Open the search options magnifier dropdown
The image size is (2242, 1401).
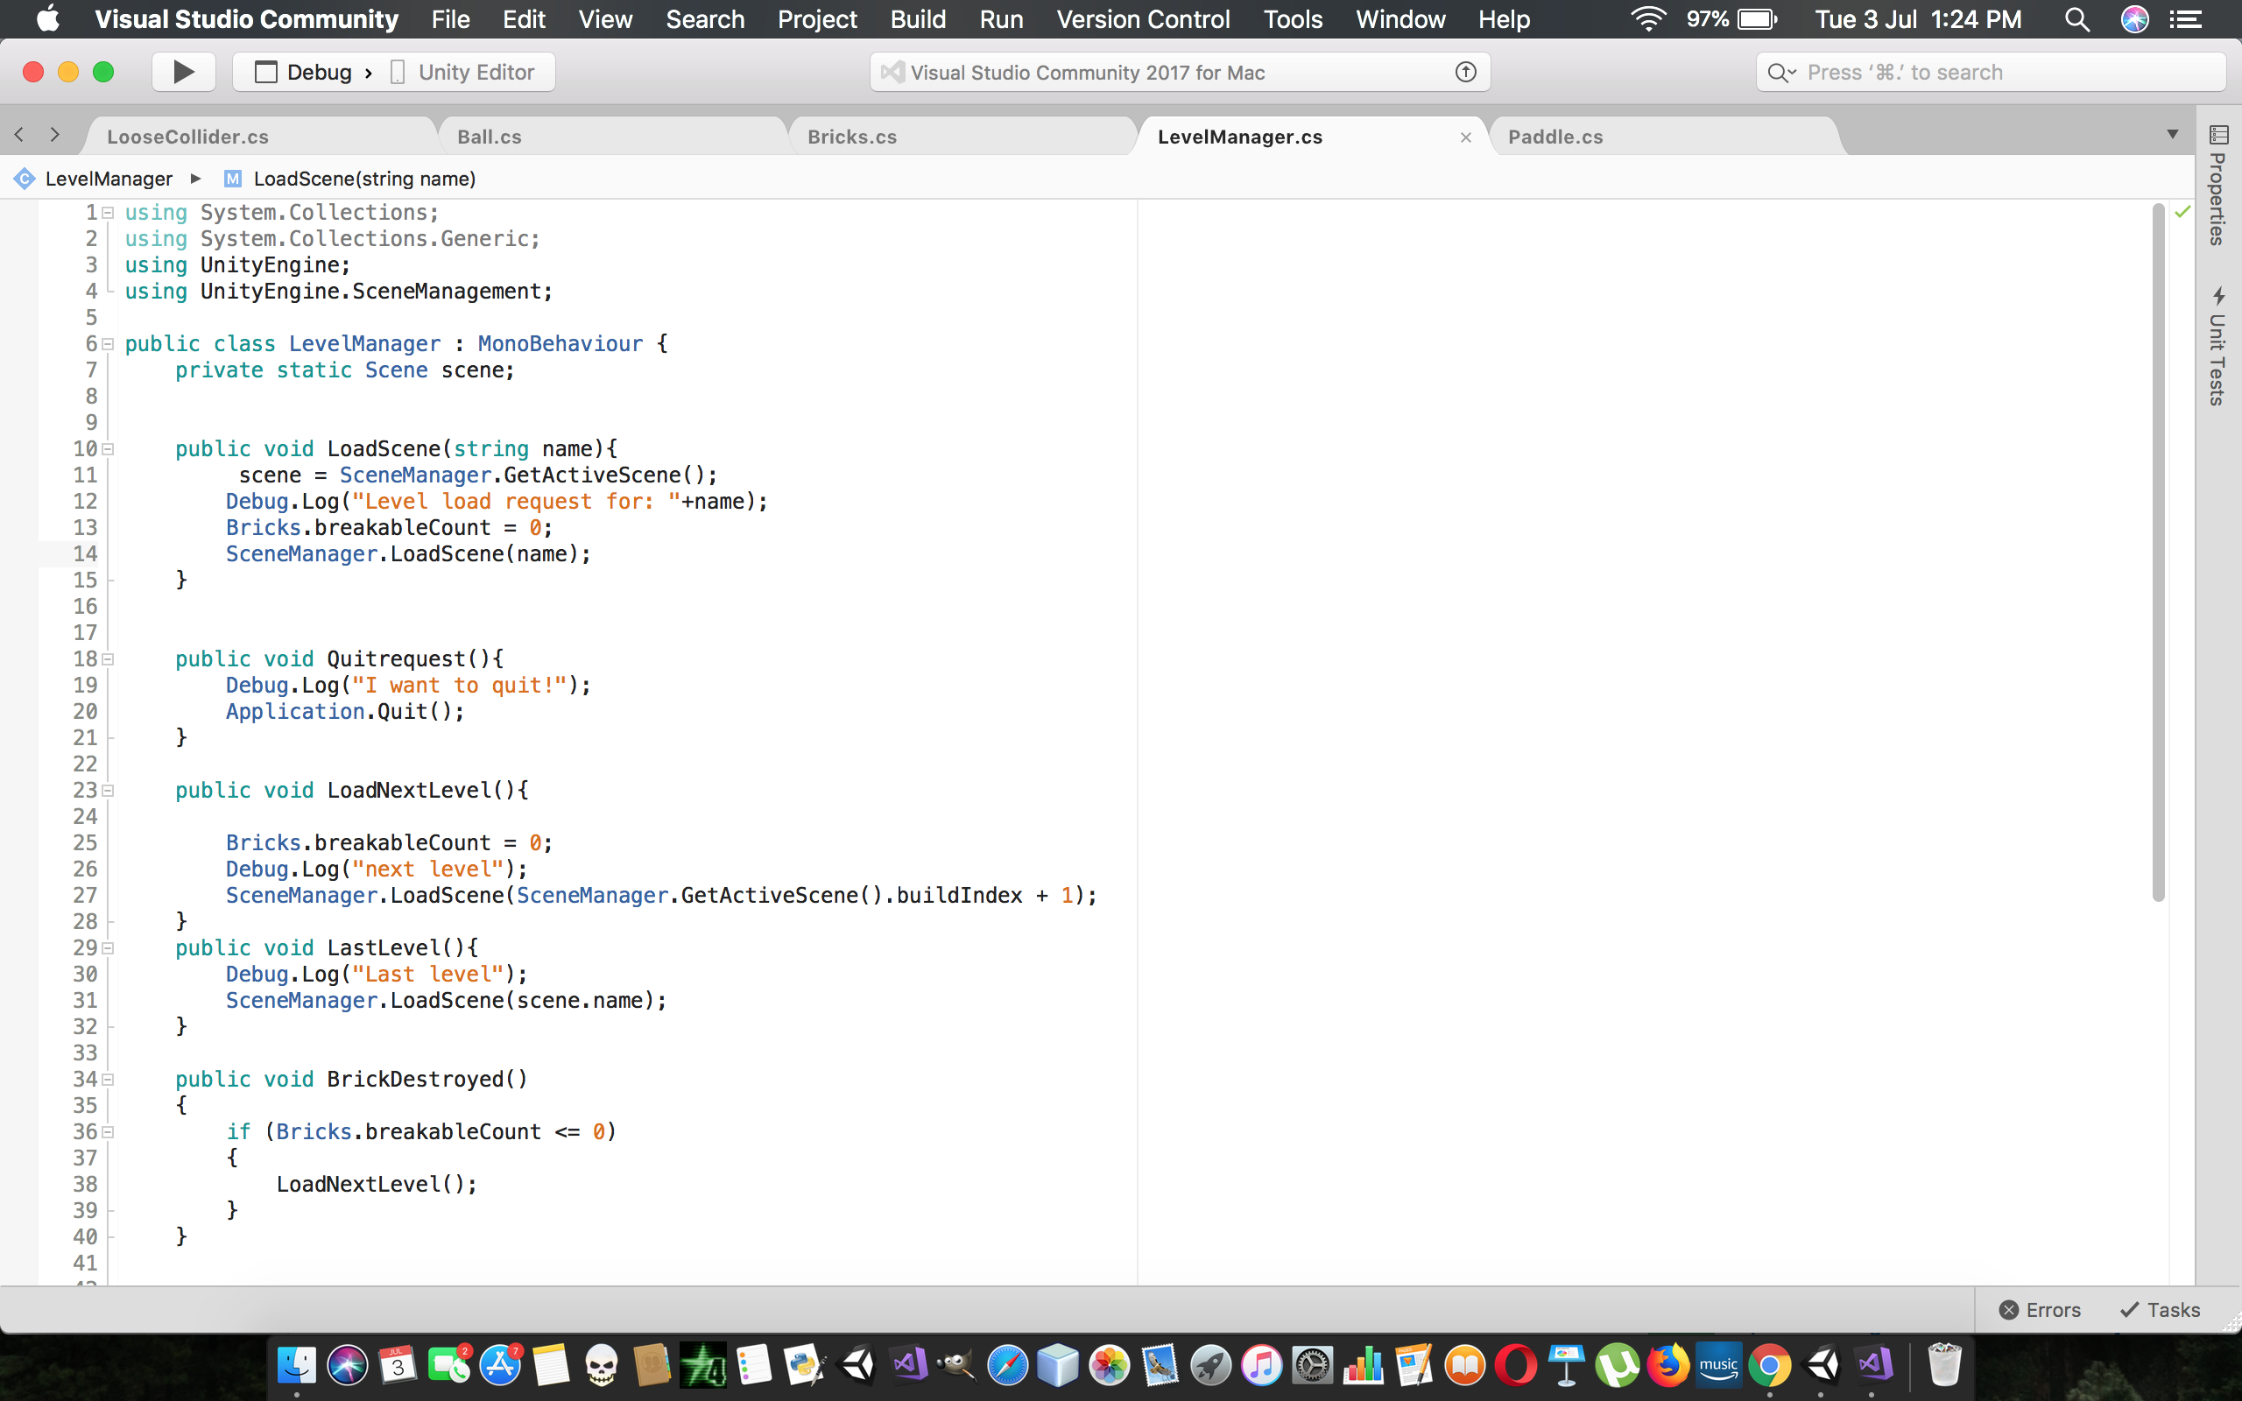click(1781, 73)
